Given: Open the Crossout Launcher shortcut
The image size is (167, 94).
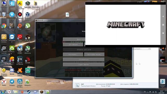Looking at the screenshot, I should click(4, 49).
